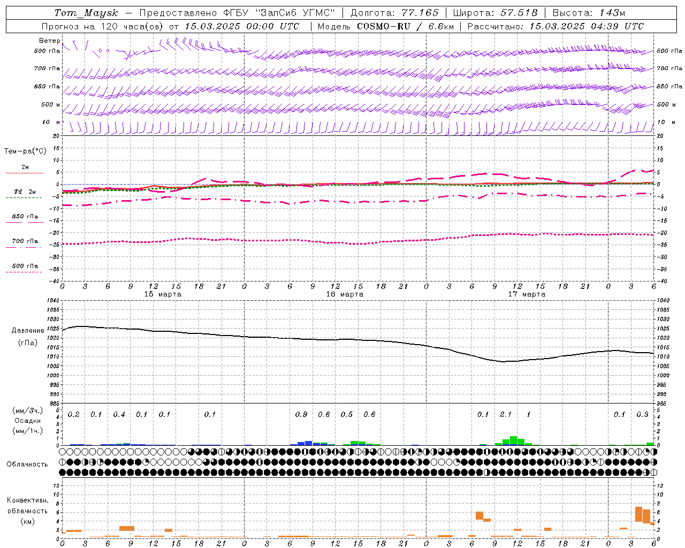Click the Долгота: 77.165 value

(x=394, y=13)
